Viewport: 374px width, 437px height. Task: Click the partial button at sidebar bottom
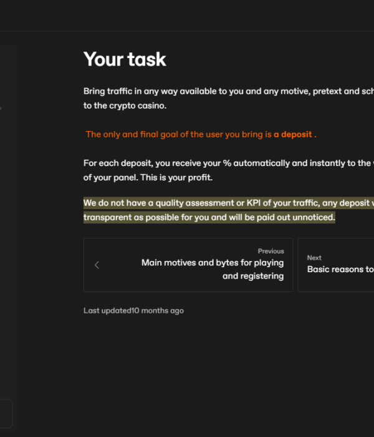coord(6,413)
